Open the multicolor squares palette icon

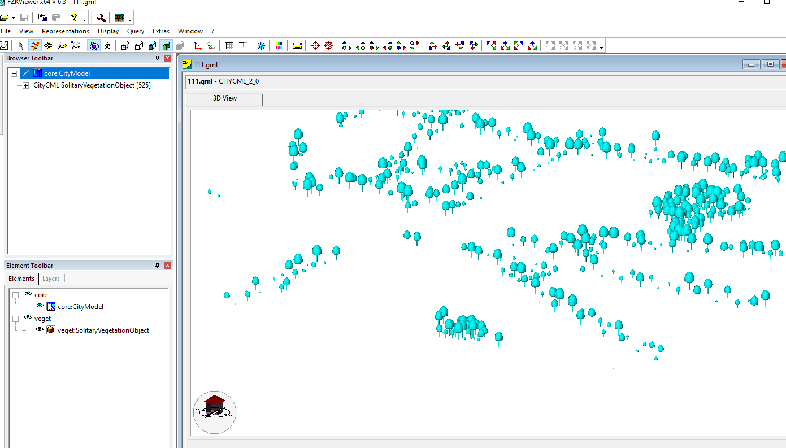pos(279,46)
